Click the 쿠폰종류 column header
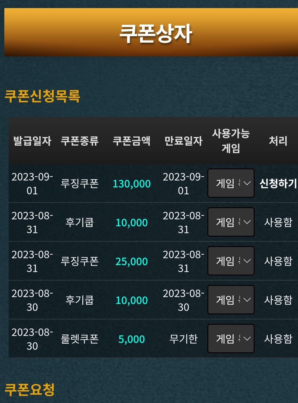Image resolution: width=298 pixels, height=403 pixels. click(x=80, y=141)
